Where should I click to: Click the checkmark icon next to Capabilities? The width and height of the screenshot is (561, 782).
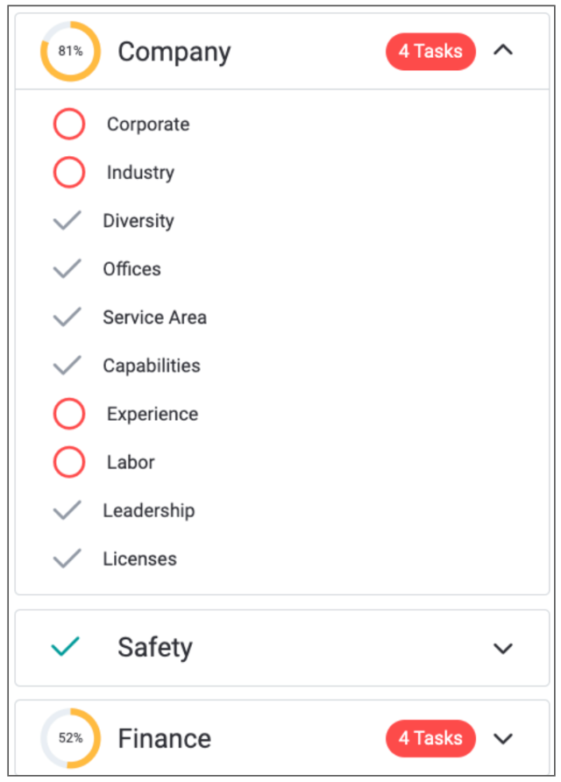tap(67, 366)
